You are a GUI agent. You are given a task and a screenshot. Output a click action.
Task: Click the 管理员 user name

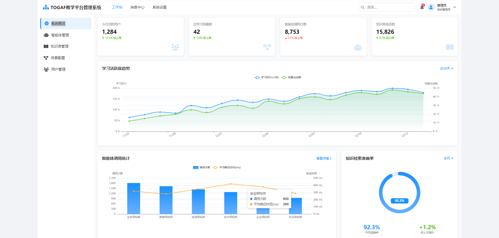pos(442,5)
